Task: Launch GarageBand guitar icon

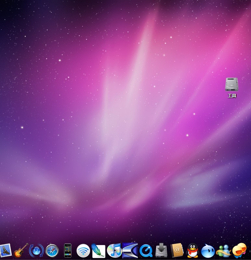Action: pos(21,250)
